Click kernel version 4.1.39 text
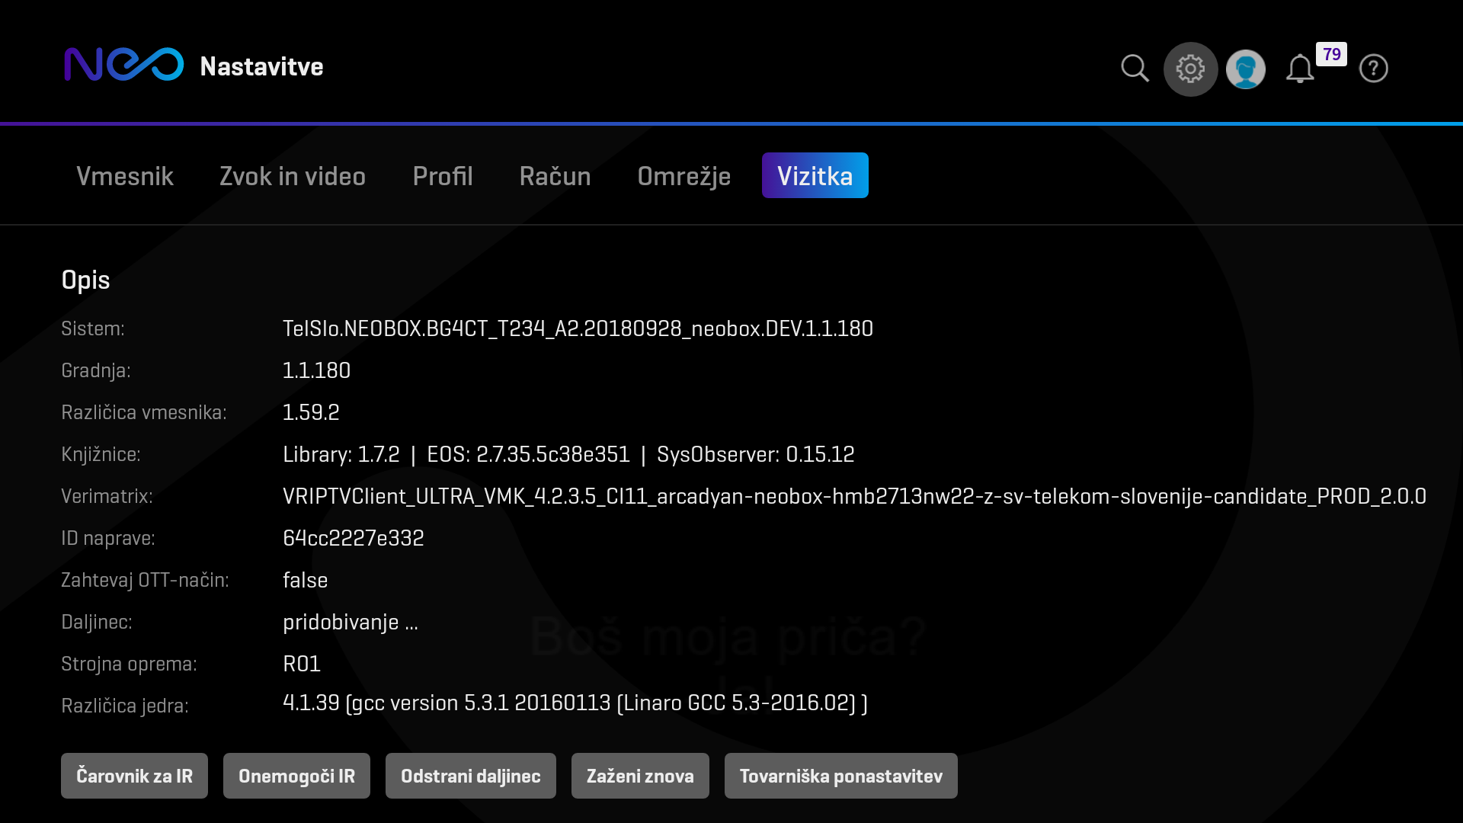This screenshot has height=823, width=1463. (575, 703)
